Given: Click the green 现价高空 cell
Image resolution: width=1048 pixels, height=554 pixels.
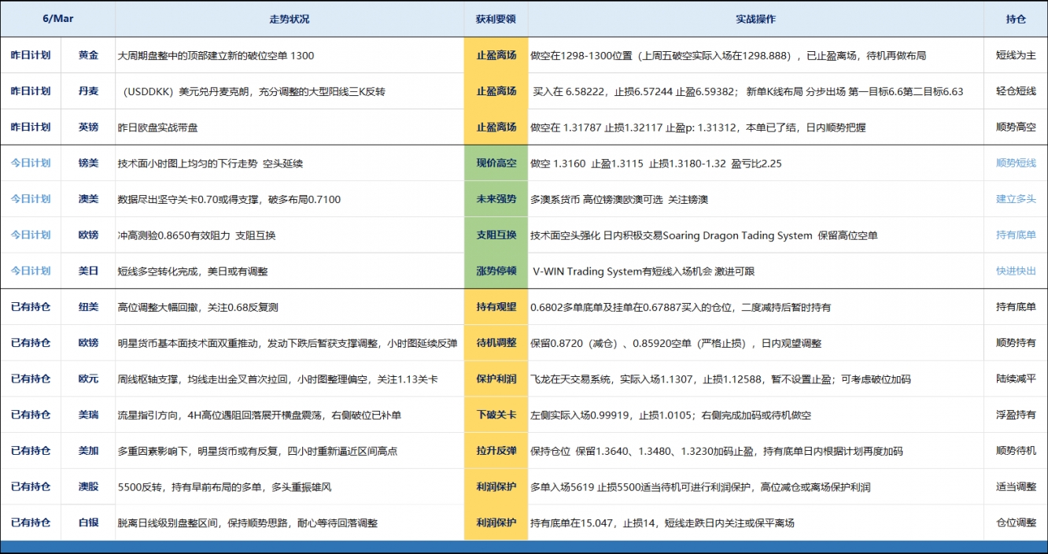Looking at the screenshot, I should (496, 163).
